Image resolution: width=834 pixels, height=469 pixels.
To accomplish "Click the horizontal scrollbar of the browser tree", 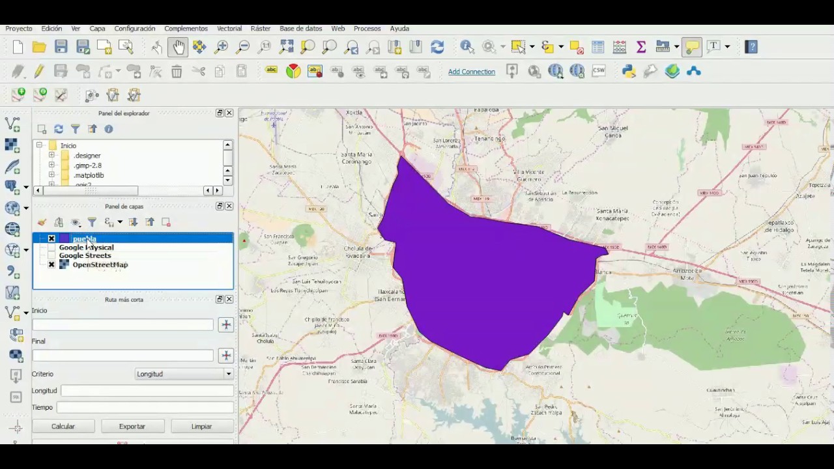I will click(x=91, y=190).
